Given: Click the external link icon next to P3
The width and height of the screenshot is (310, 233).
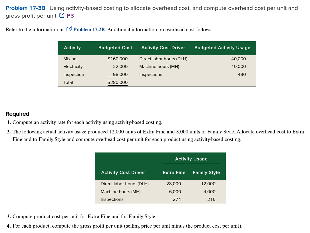Looking at the screenshot, I should 62,15.
